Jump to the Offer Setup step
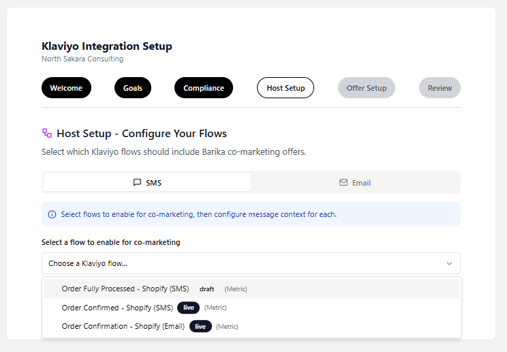Viewport: 507px width, 352px height. (366, 88)
